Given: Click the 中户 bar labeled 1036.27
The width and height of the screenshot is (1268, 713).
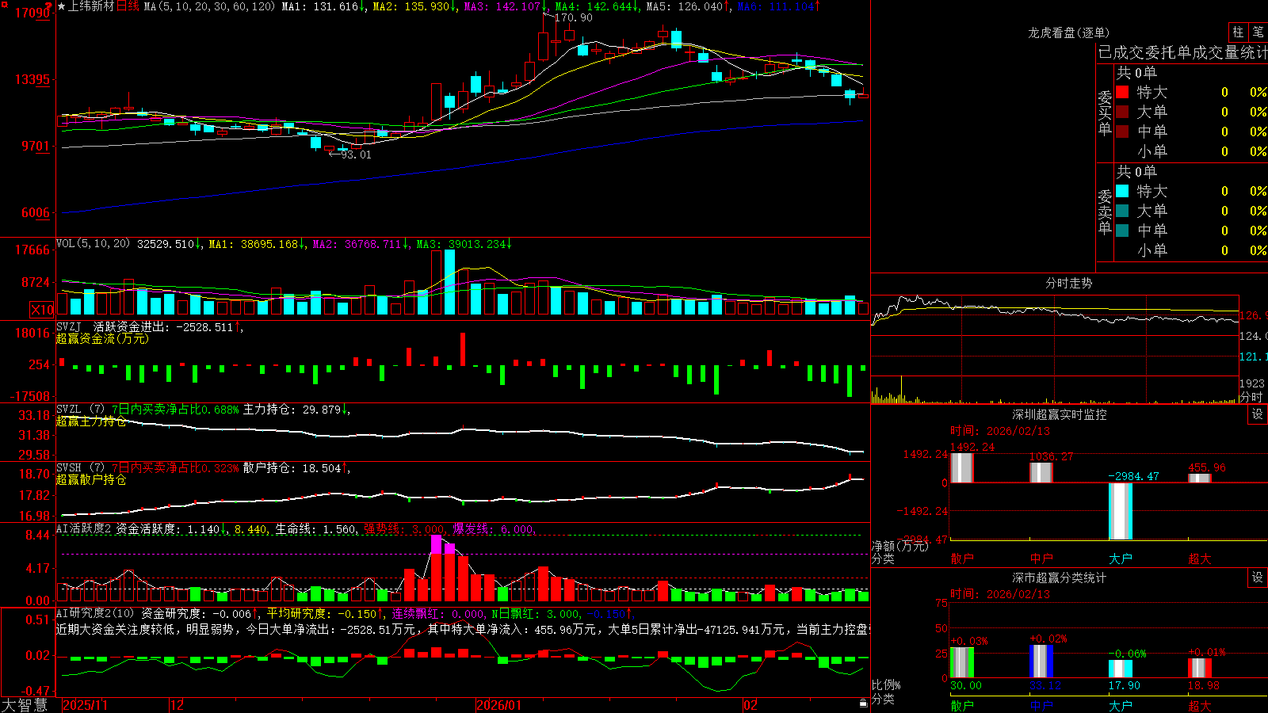Looking at the screenshot, I should 1041,473.
